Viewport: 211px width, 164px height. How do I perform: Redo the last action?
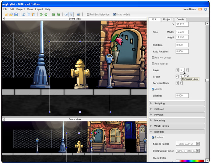tap(46, 15)
